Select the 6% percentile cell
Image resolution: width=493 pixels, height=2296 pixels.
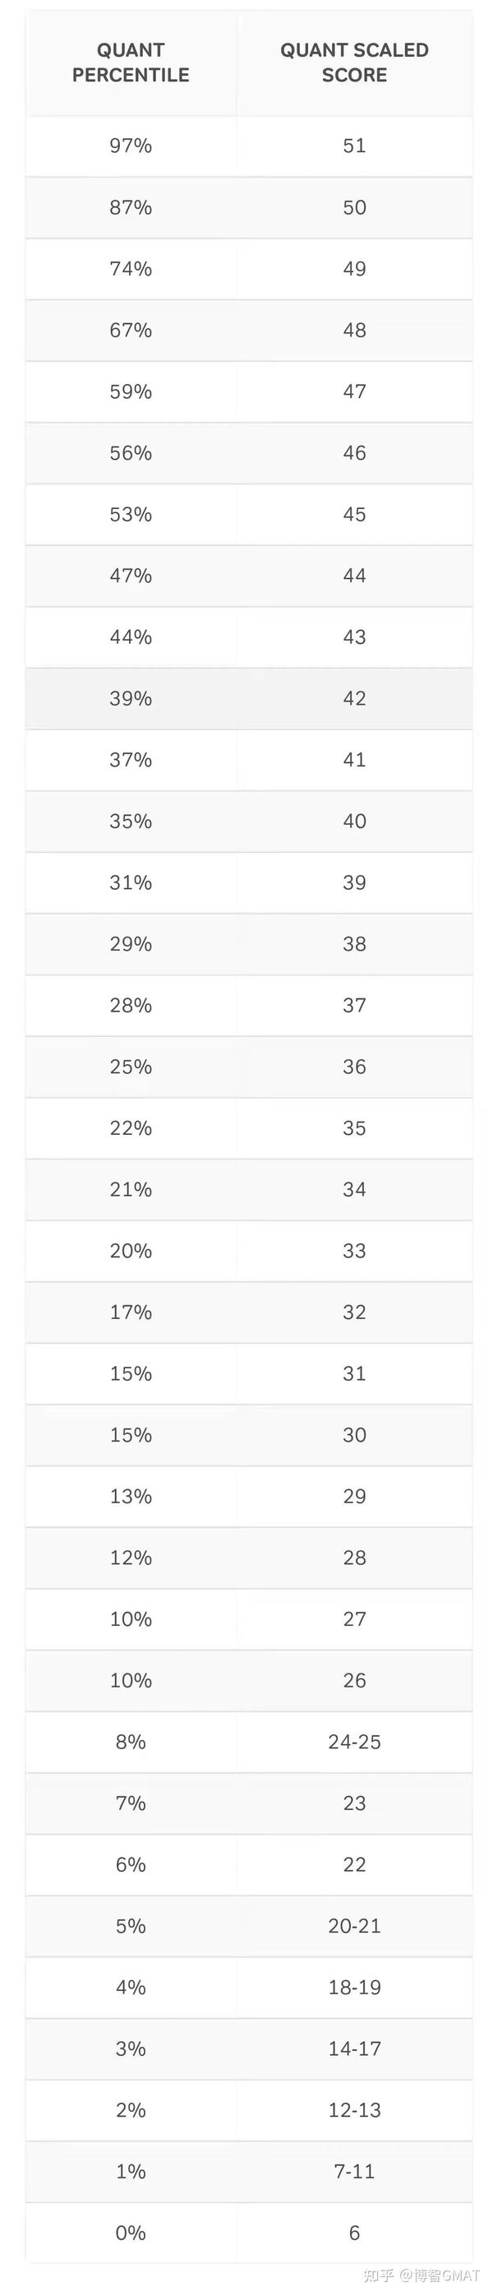[131, 1864]
